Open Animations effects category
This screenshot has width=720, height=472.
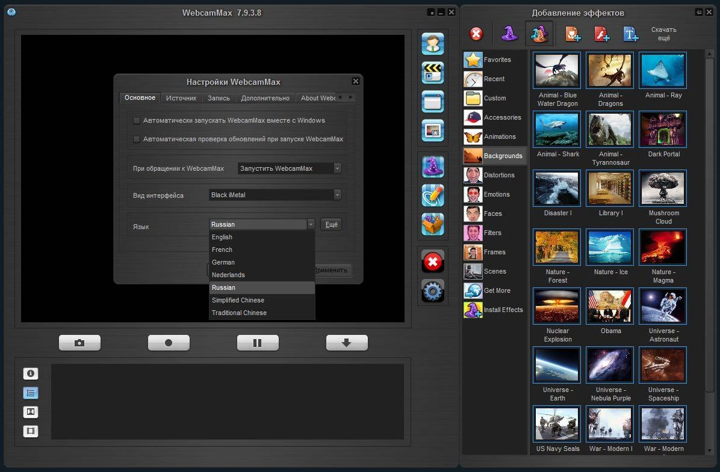pyautogui.click(x=495, y=136)
